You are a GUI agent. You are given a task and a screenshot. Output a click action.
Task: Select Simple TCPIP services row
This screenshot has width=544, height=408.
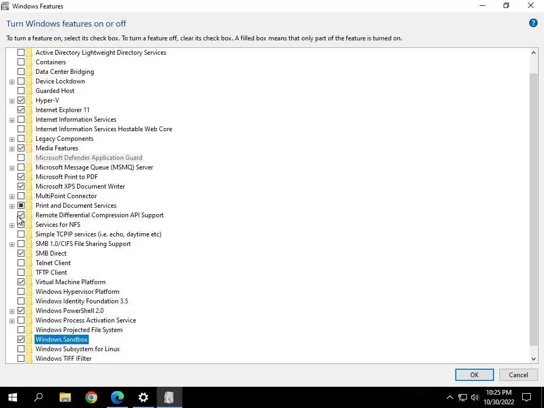tap(98, 234)
